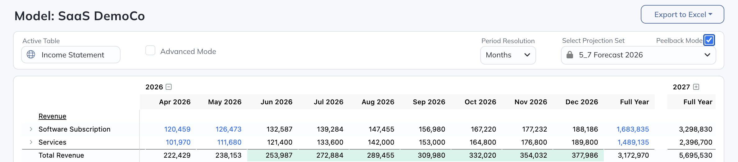738x162 pixels.
Task: Click the cell showing 153,000
Action: click(x=432, y=142)
